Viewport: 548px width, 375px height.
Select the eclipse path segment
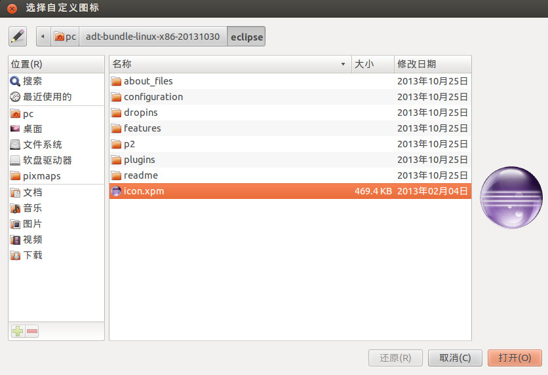tap(246, 36)
